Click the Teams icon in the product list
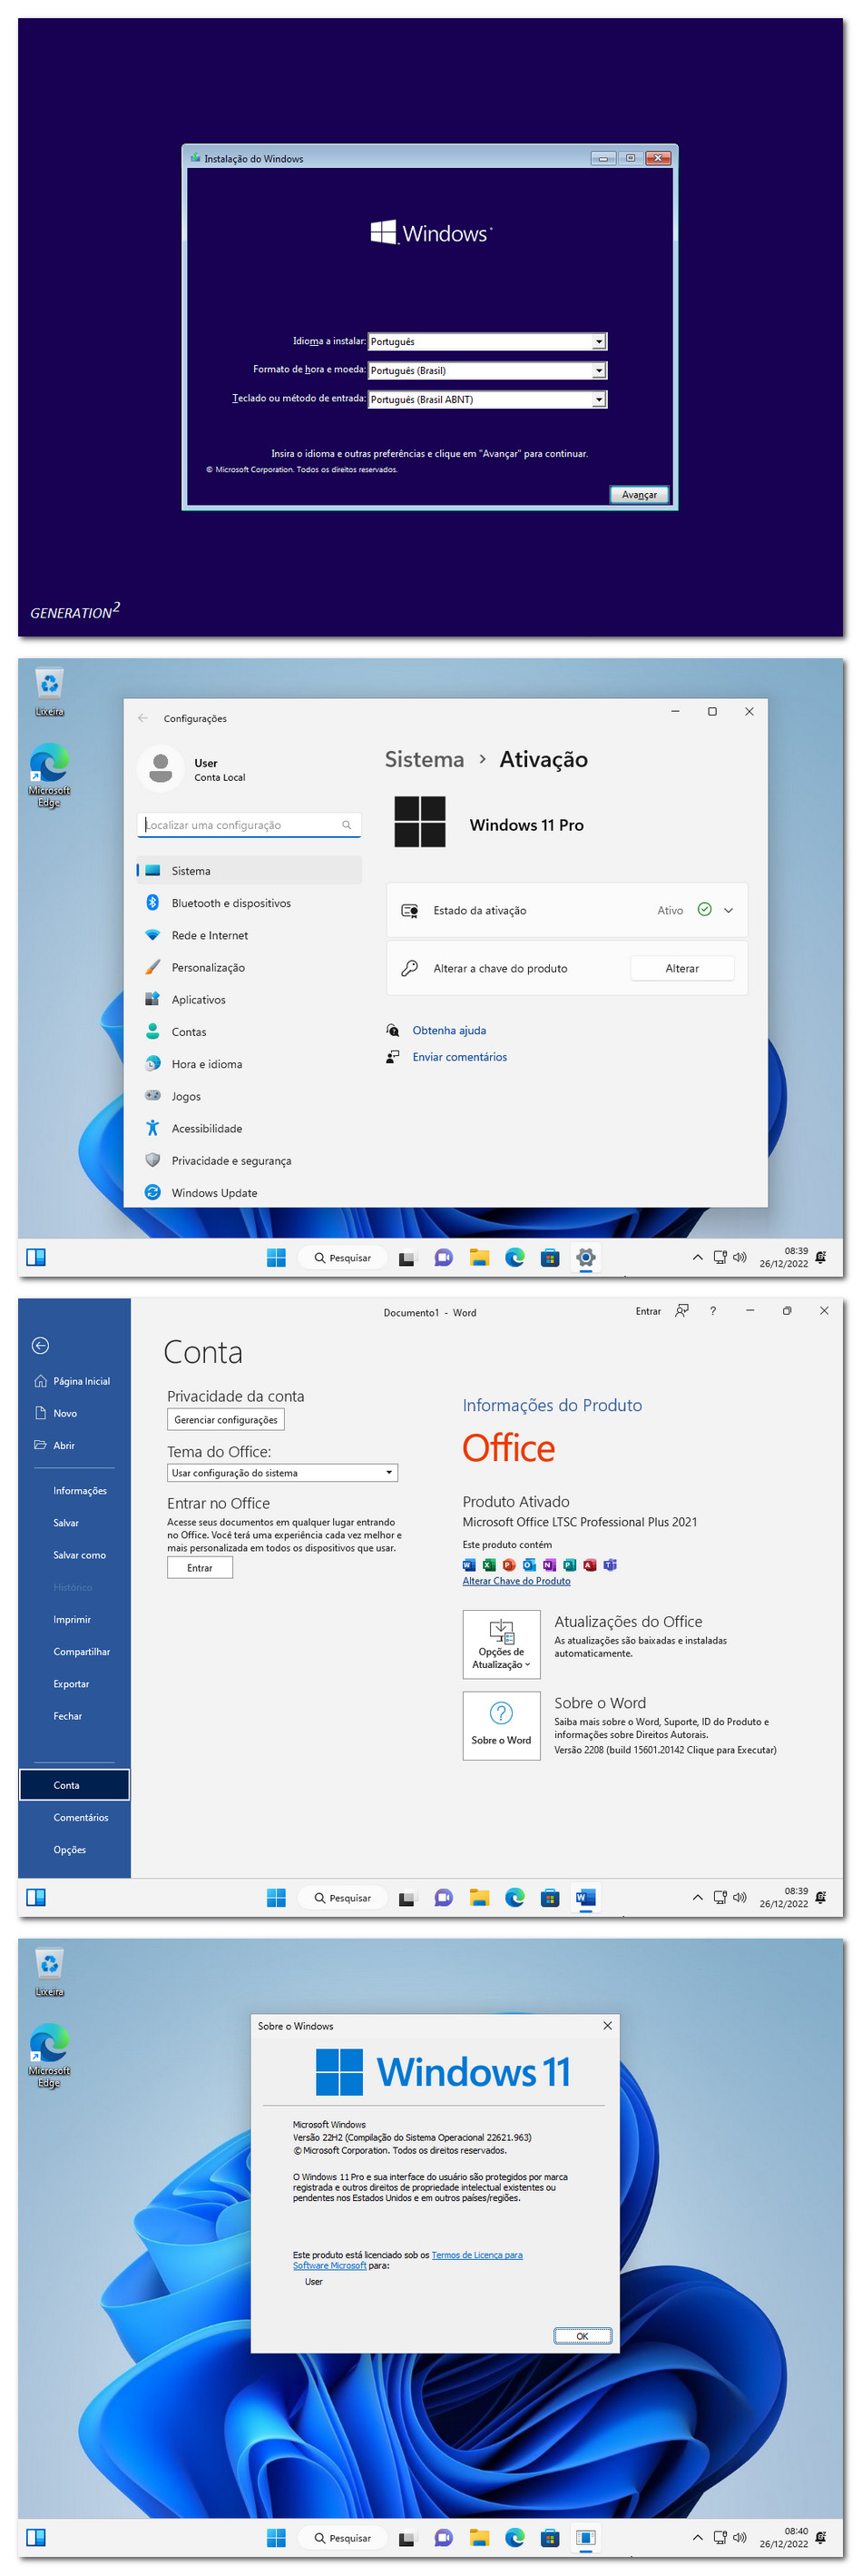 click(611, 1566)
